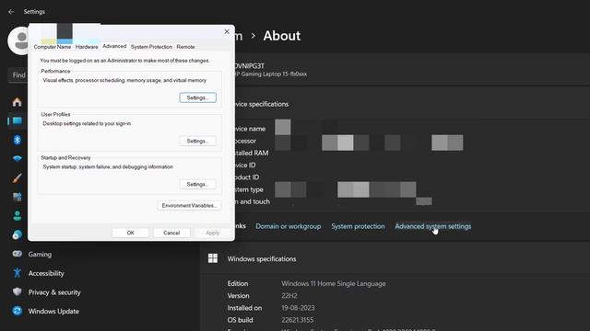Select version value 22H2
Screen dimensions: 590x331
pyautogui.click(x=289, y=296)
